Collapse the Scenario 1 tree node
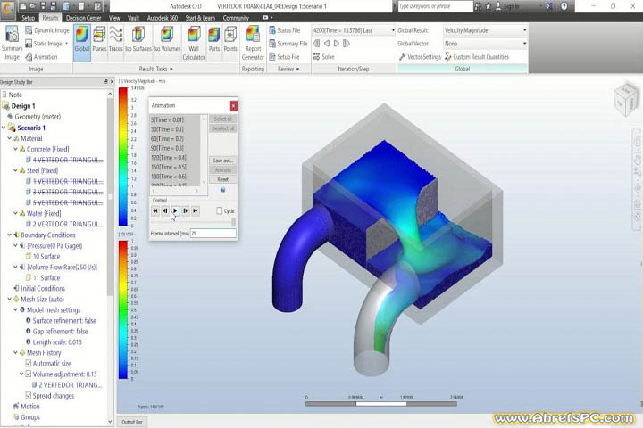 [4, 128]
